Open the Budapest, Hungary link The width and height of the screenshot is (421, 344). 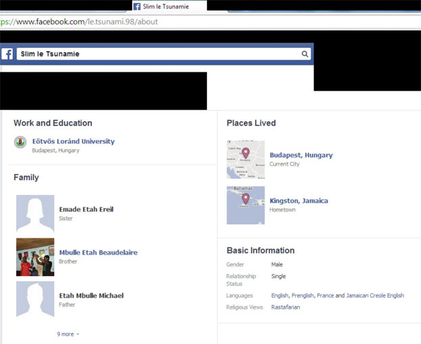tap(301, 155)
